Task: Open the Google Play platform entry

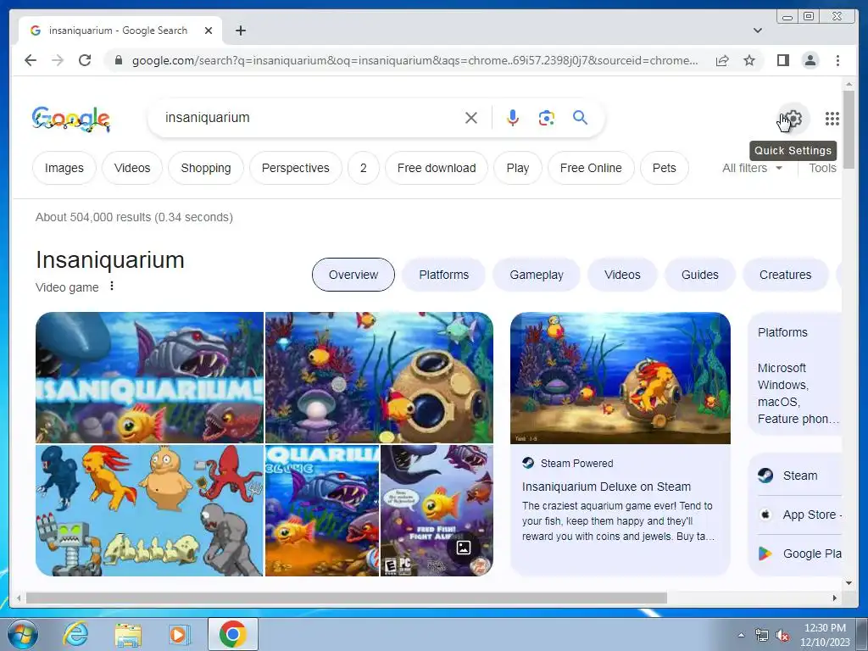Action: (798, 554)
